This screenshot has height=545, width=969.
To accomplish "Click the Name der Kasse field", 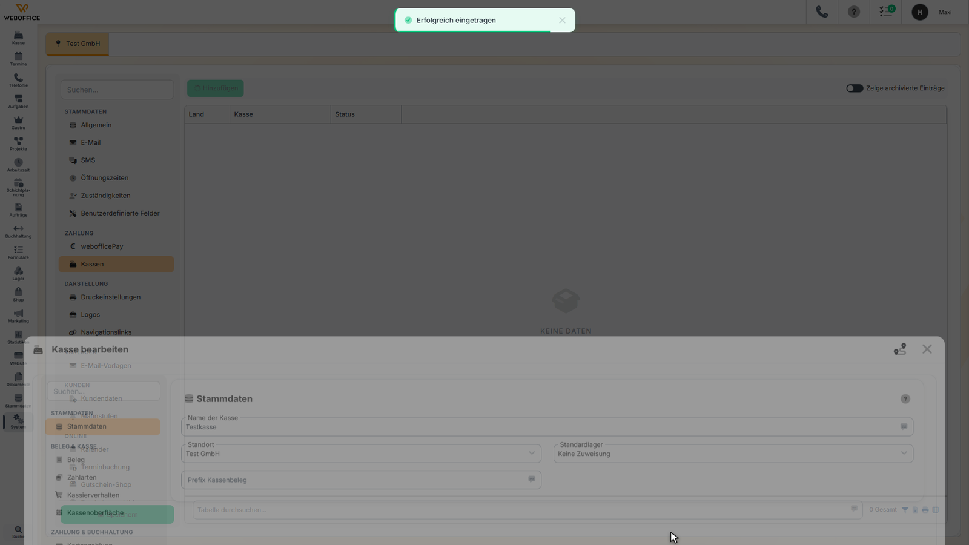I will pos(547,427).
